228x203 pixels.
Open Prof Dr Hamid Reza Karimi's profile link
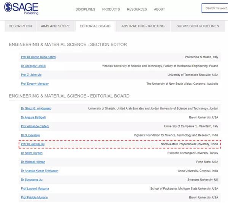pos(38,57)
